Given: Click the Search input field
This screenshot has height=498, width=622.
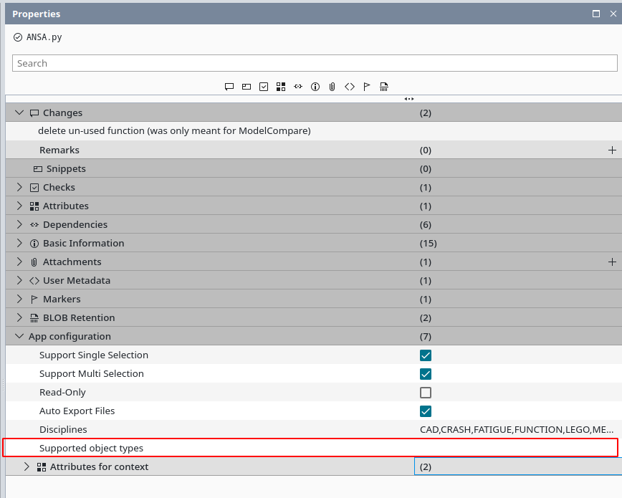Looking at the screenshot, I should pos(315,64).
